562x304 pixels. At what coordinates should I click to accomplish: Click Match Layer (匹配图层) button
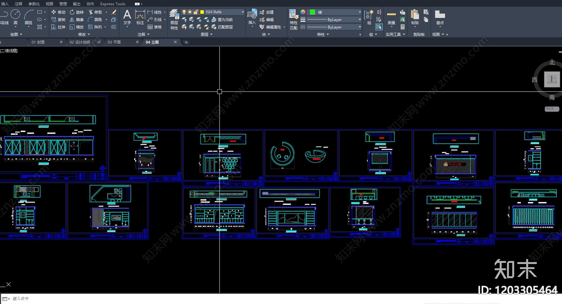click(x=222, y=27)
